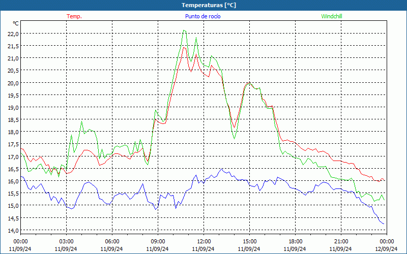The height and width of the screenshot is (254, 407).
Task: Click the °C axis unit label
Action: coord(16,23)
